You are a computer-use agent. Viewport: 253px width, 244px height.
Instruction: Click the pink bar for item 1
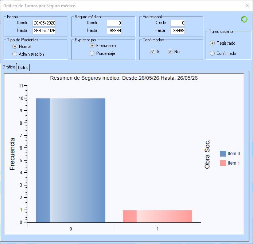pos(157,216)
